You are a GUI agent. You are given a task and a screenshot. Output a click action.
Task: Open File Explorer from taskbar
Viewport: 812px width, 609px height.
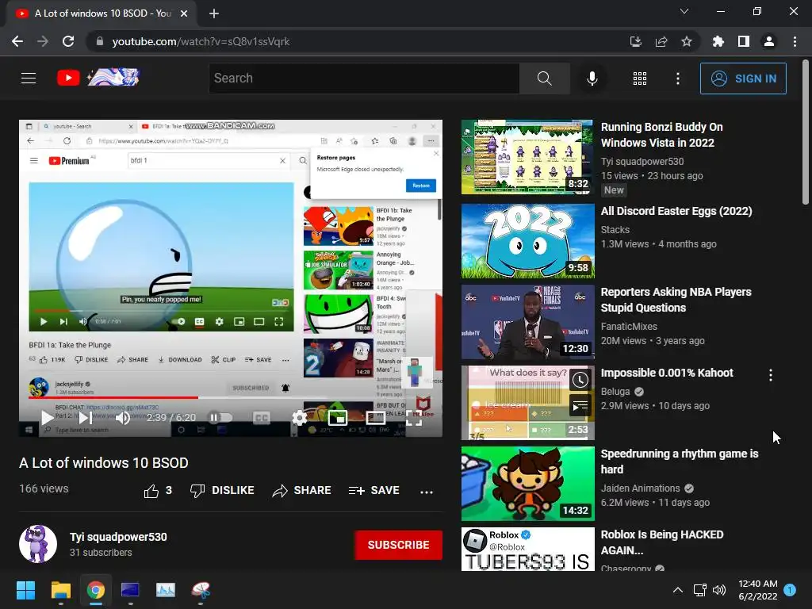[60, 590]
